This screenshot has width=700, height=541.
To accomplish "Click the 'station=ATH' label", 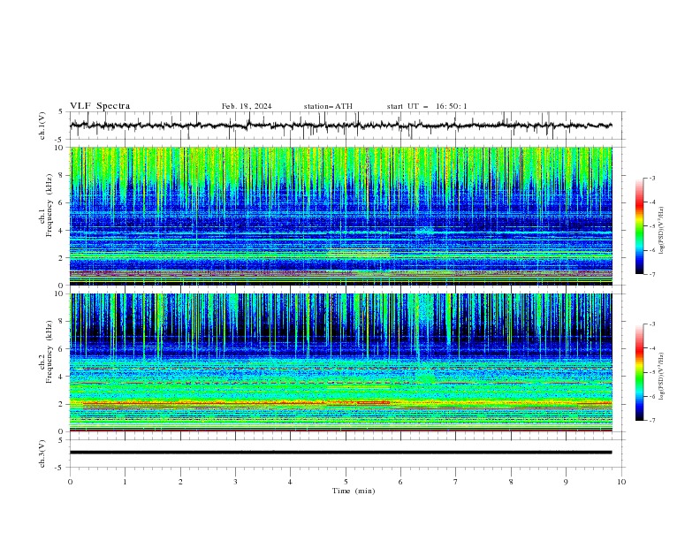I will pyautogui.click(x=328, y=106).
